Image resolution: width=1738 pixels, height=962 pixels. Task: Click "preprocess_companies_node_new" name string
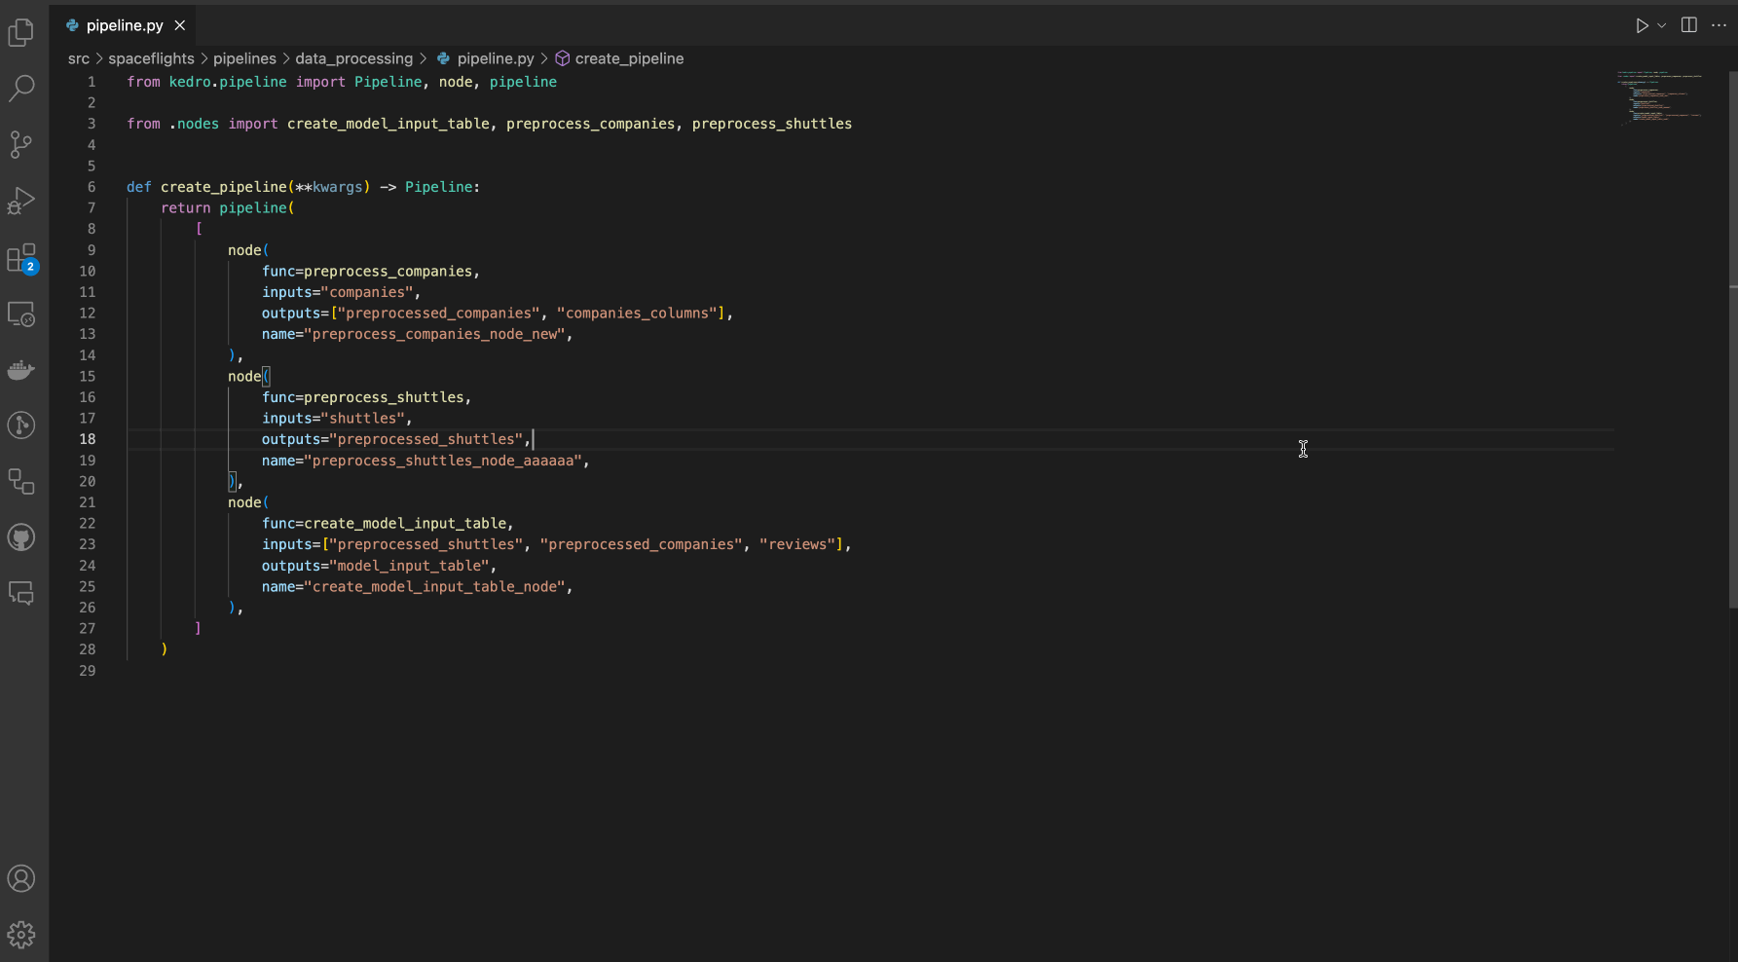435,334
